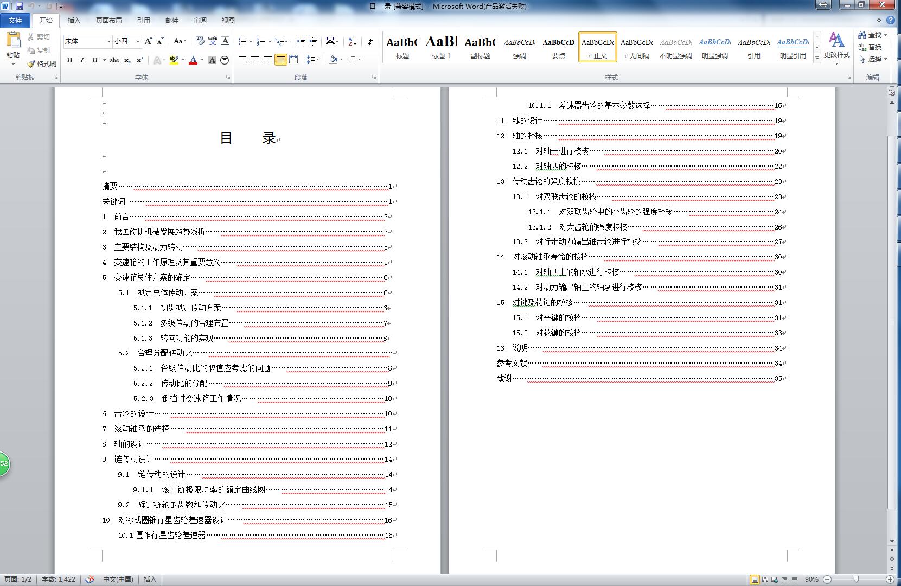The image size is (901, 586).
Task: Toggle Bold formatting
Action: tap(69, 60)
